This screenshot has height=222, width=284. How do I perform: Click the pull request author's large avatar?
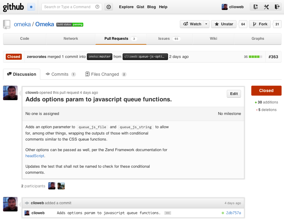click(10, 93)
